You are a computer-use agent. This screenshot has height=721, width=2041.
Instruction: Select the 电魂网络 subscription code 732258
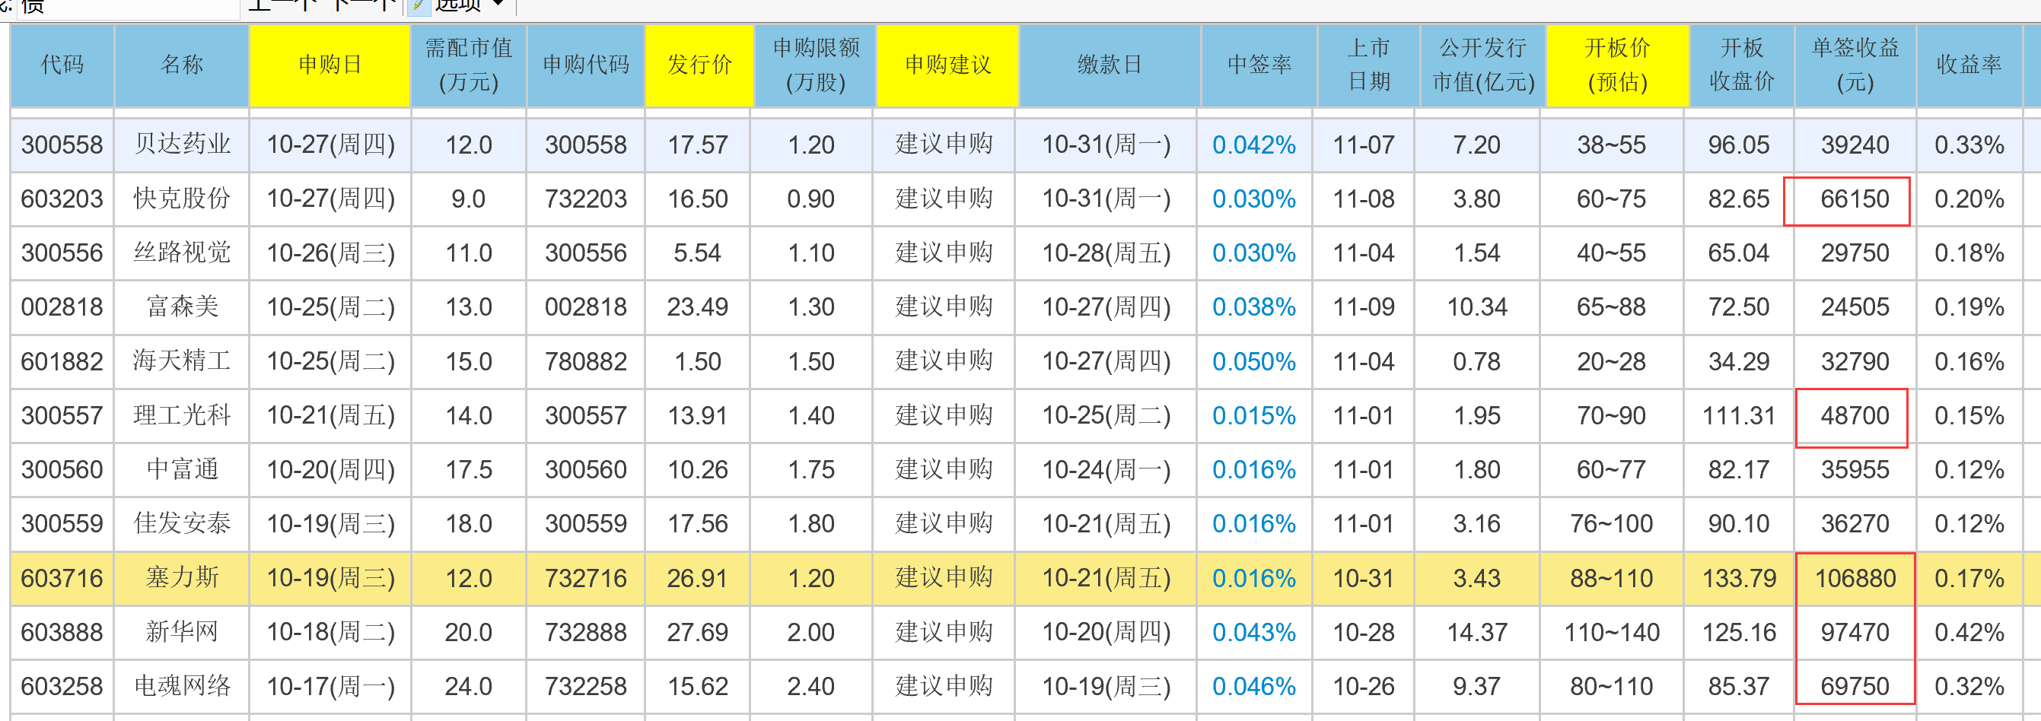tap(585, 686)
